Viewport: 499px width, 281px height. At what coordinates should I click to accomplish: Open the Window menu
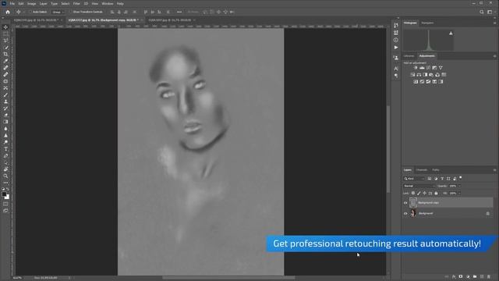click(108, 3)
